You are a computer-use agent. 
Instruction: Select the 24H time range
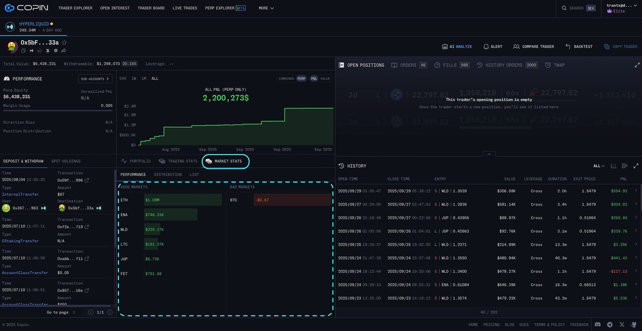click(123, 79)
